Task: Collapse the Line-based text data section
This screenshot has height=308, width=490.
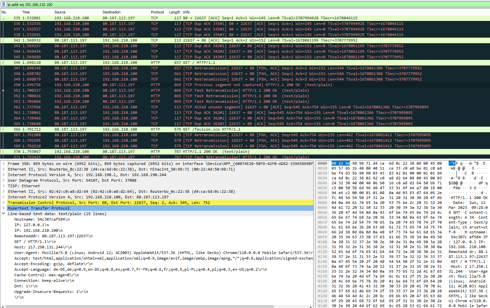Action: click(4, 214)
